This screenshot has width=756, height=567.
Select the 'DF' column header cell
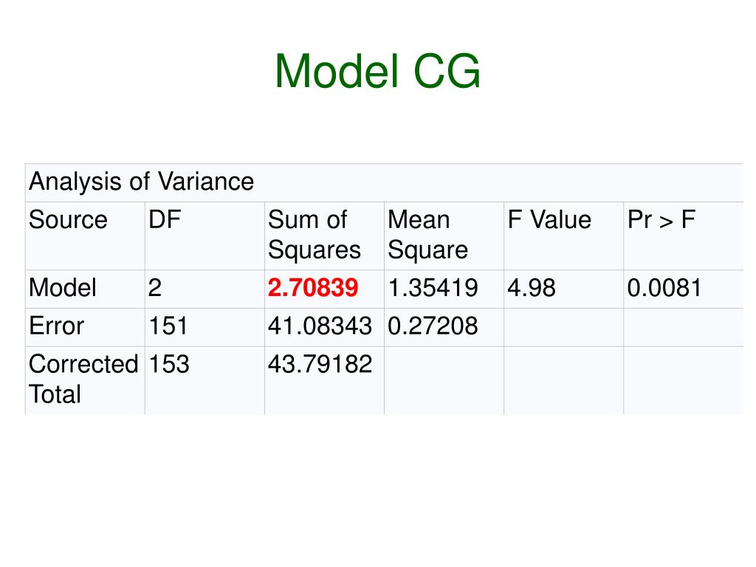[x=165, y=220]
